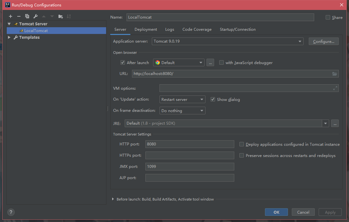The image size is (349, 222).
Task: Expand the Before launch section
Action: pos(113,199)
